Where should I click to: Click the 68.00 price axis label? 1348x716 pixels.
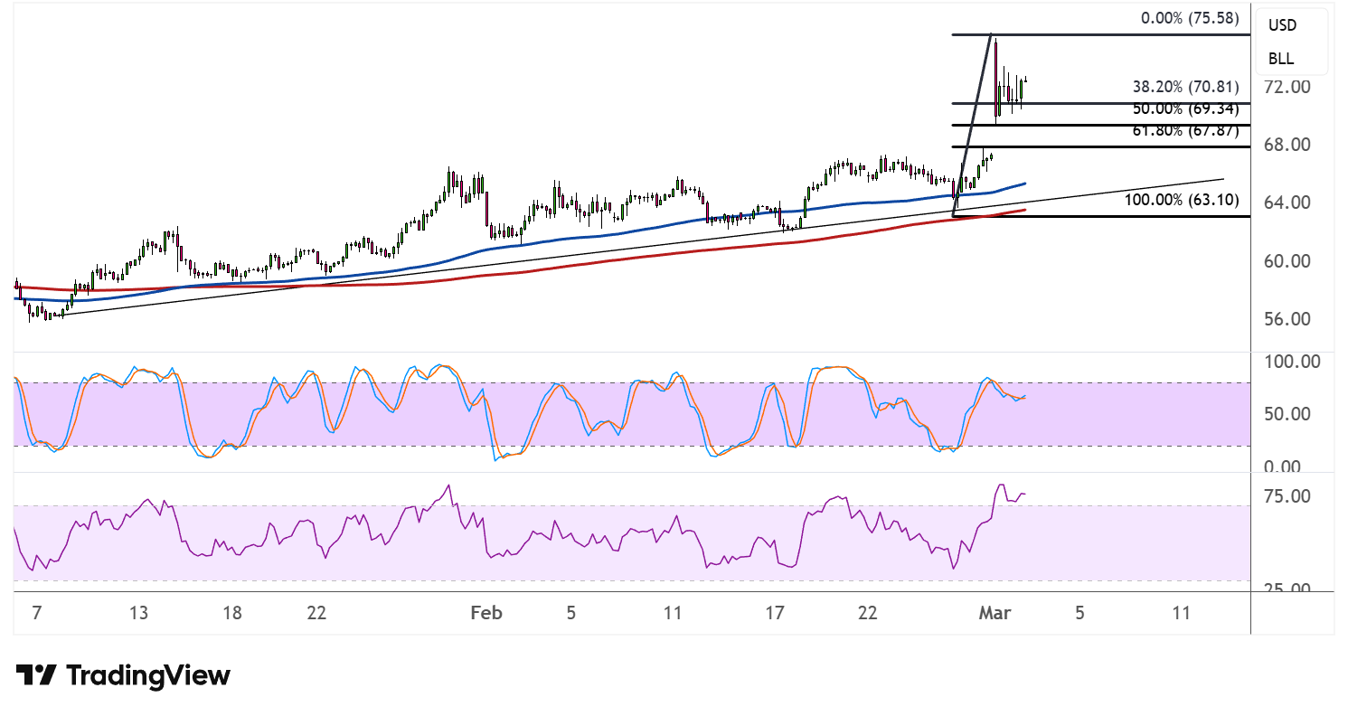click(1287, 145)
